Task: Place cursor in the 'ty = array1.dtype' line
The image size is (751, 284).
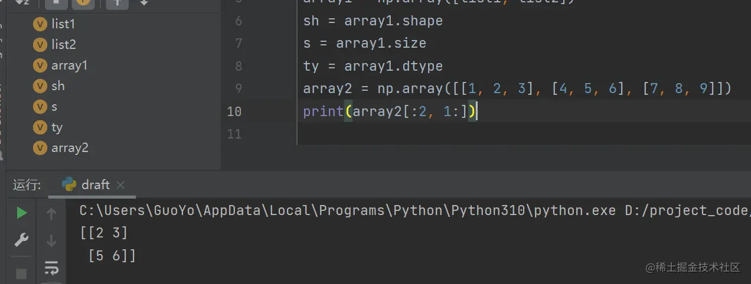Action: pos(373,66)
